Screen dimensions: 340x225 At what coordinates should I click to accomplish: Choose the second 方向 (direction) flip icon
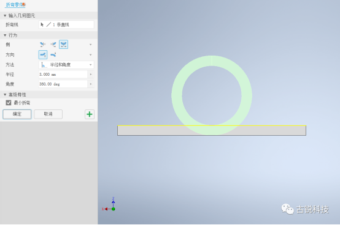point(53,54)
